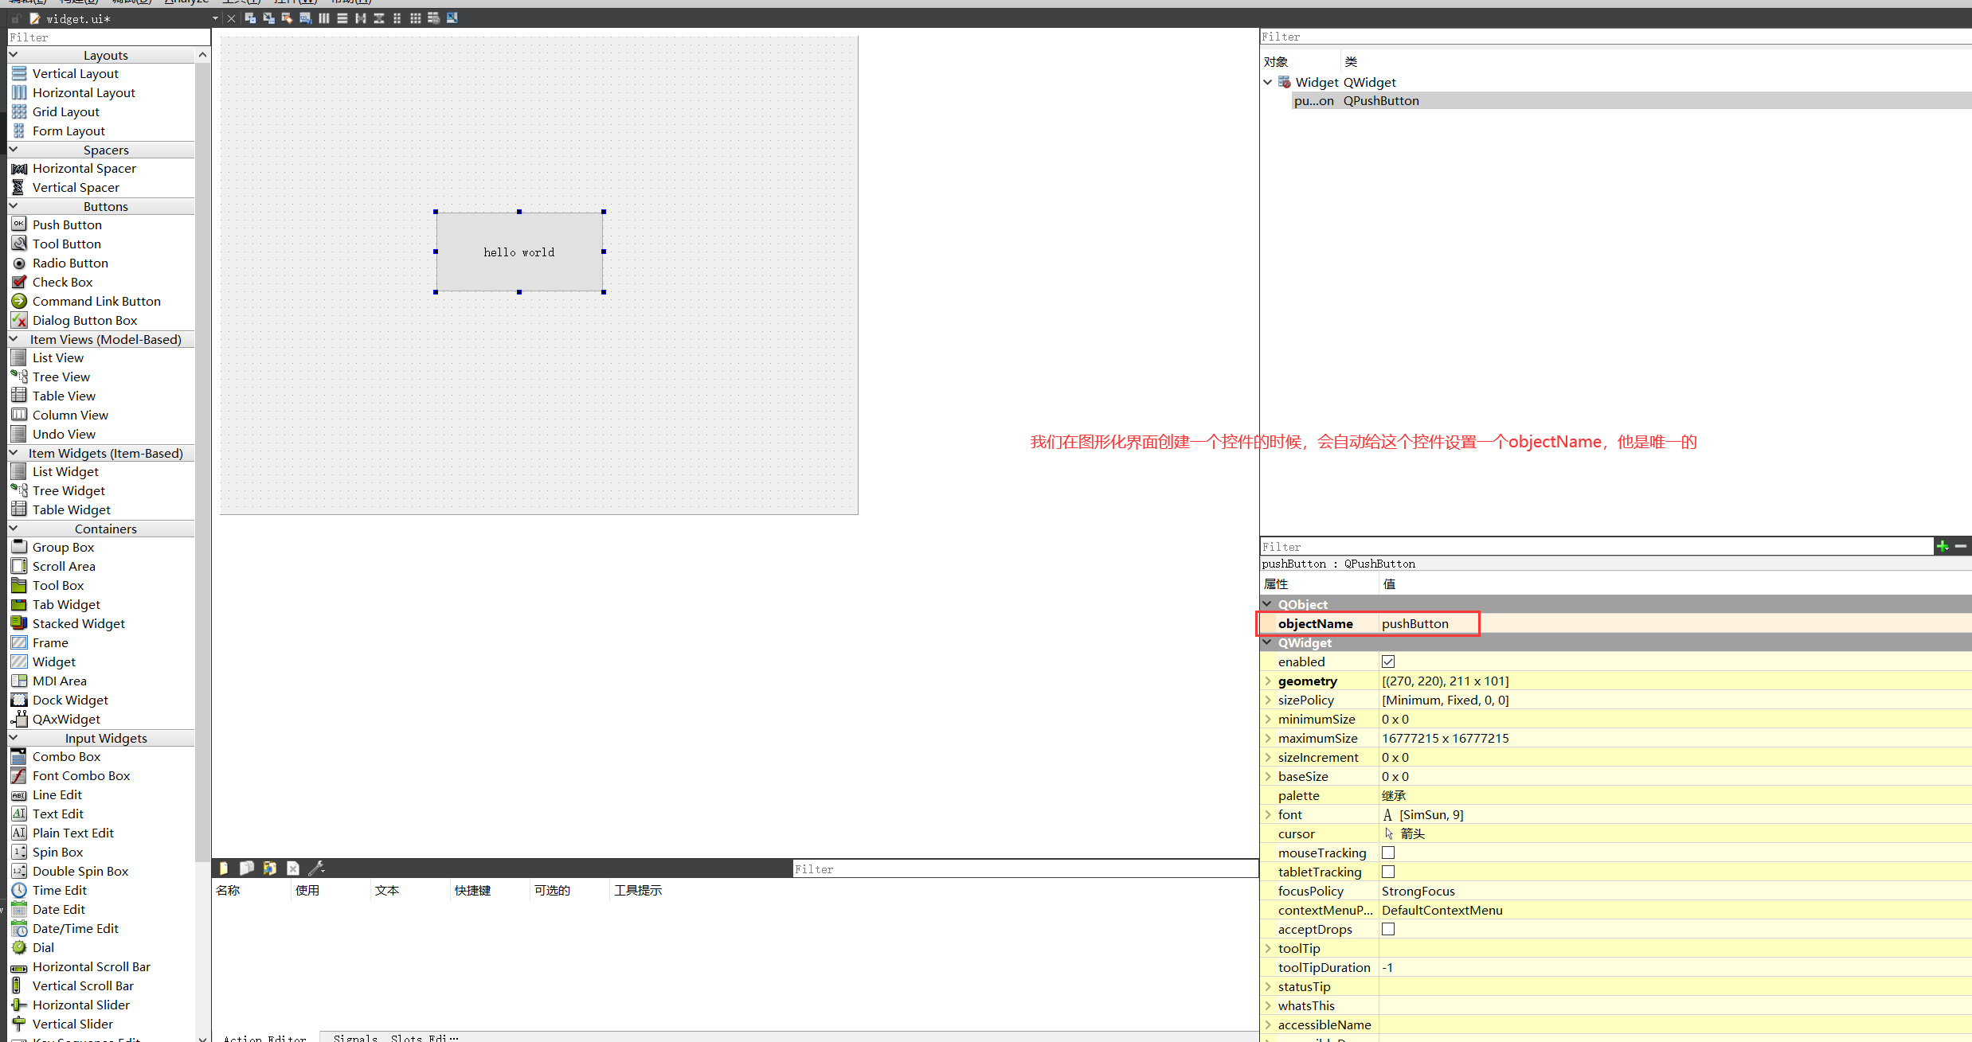Screen dimensions: 1972x1042
Task: Select the hello world button on canvas
Action: point(519,252)
